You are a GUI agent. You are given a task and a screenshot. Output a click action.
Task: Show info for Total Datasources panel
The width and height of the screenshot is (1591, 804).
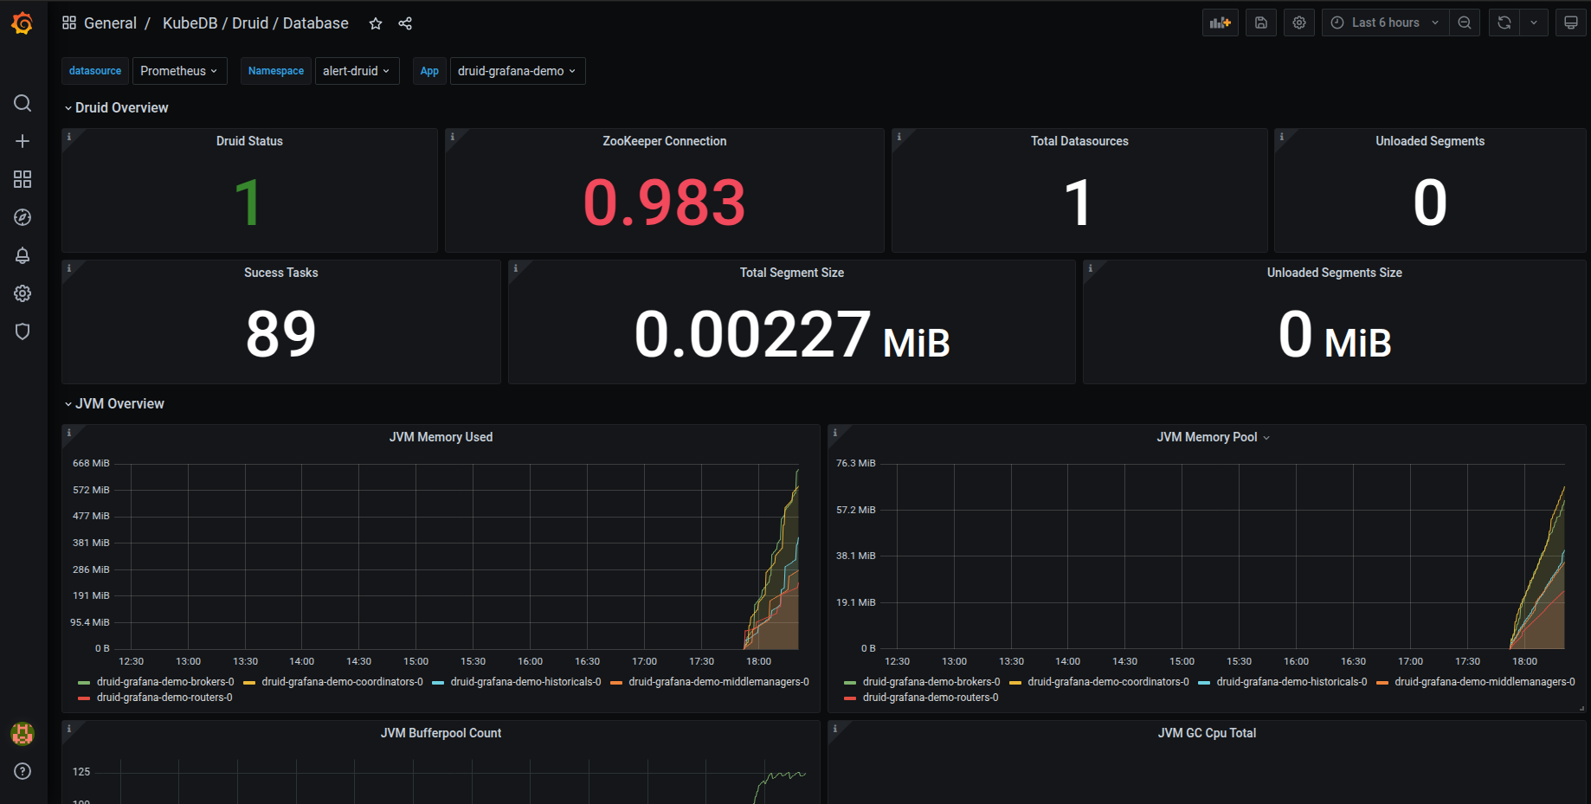click(x=899, y=137)
